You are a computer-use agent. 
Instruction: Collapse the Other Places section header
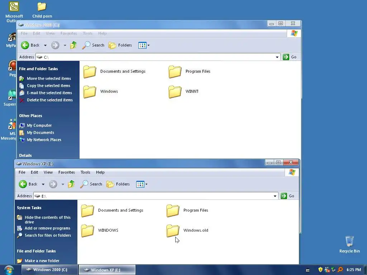[x=31, y=116]
